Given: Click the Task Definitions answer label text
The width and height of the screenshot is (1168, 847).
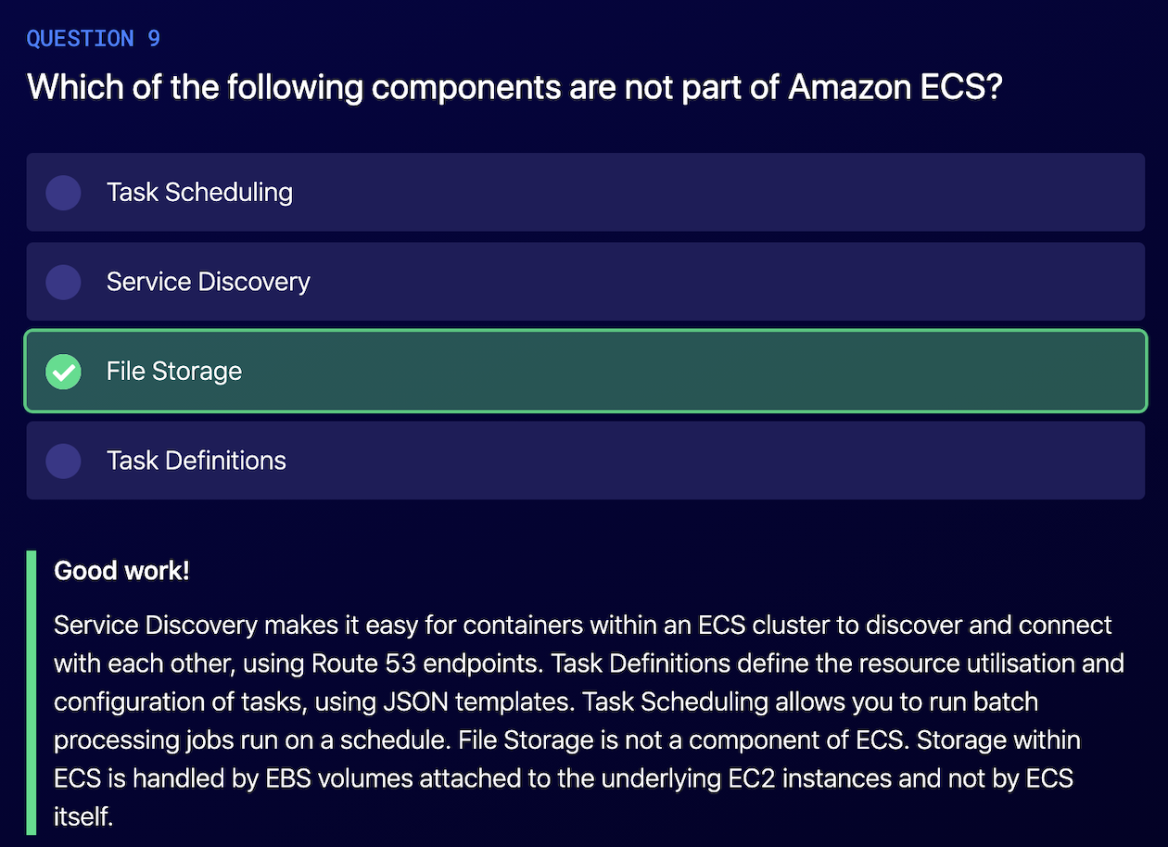Looking at the screenshot, I should point(196,461).
